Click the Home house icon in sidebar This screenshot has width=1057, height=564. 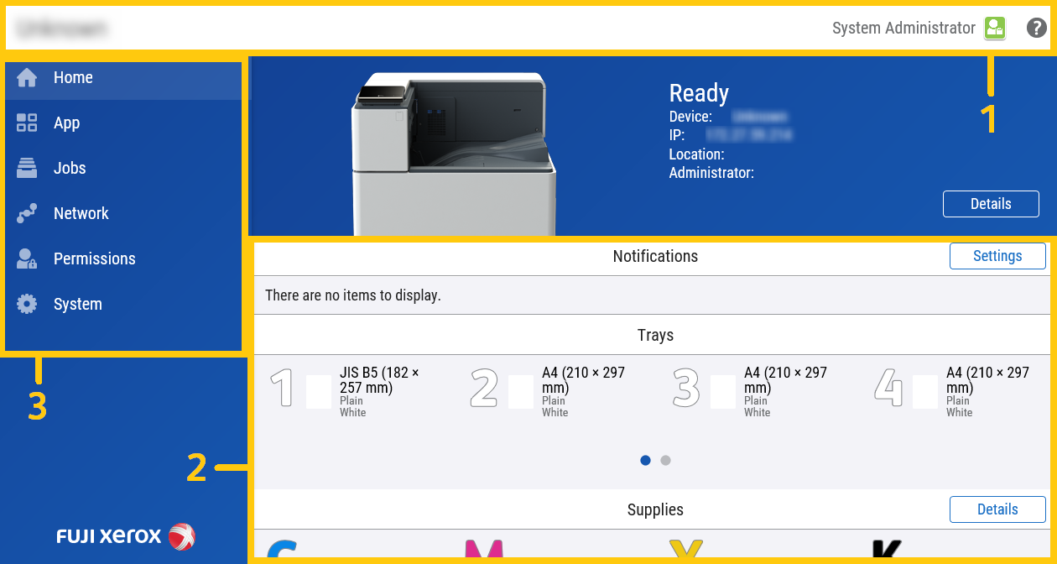click(x=27, y=78)
